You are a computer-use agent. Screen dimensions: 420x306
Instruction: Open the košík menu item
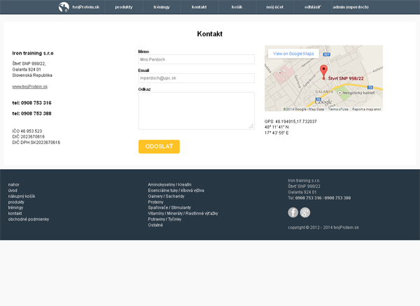coord(237,6)
